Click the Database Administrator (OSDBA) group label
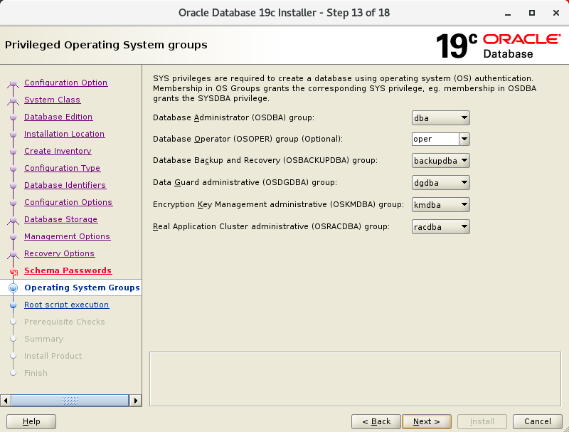Viewport: 569px width, 432px height. click(x=233, y=117)
